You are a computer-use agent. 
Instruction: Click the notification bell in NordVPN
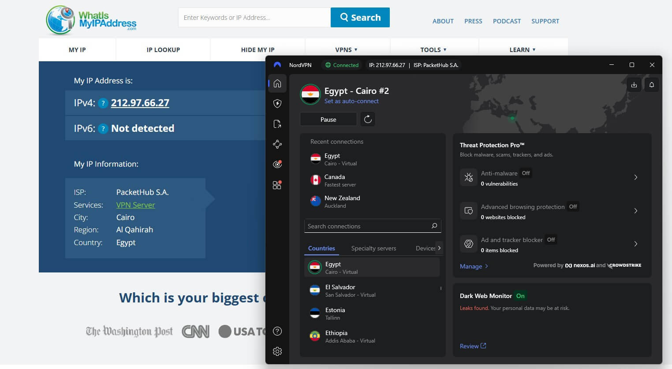[x=651, y=85]
